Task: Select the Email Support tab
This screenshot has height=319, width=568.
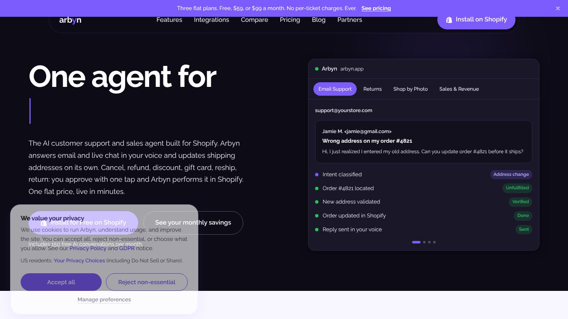Action: [335, 89]
